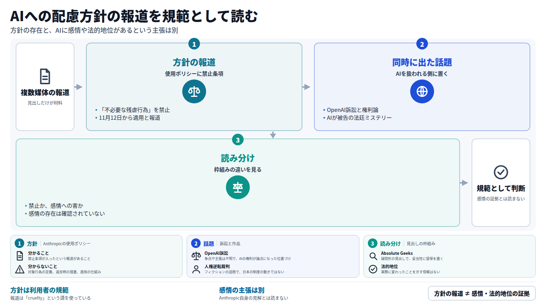Viewport: 546px width, 307px height.
Task: Click the document icon above 複数媒体の報道
Action: [x=45, y=76]
